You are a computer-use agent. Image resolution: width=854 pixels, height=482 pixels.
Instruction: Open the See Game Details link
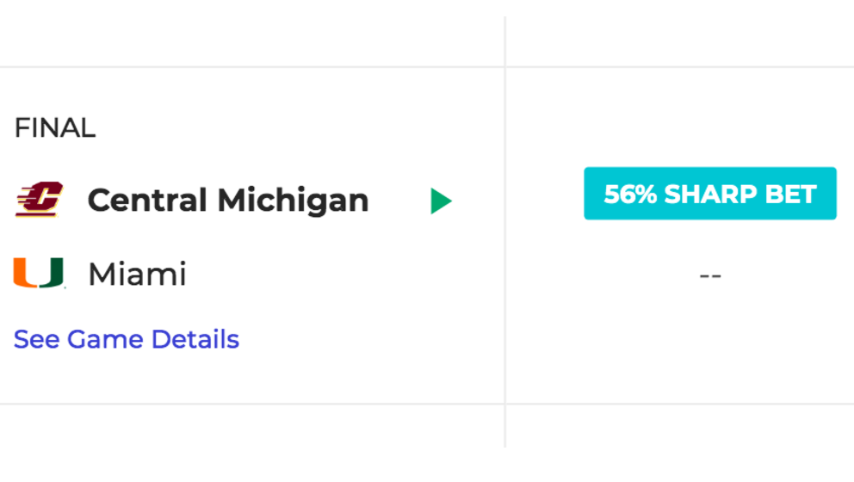[x=127, y=339]
